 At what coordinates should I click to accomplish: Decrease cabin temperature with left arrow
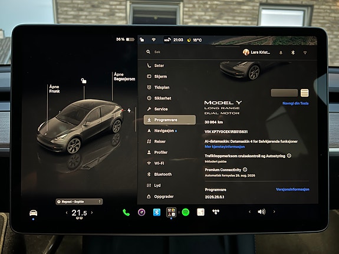point(67,213)
